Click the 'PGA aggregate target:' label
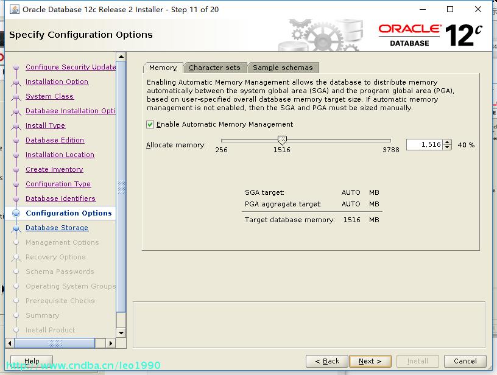 pos(283,204)
